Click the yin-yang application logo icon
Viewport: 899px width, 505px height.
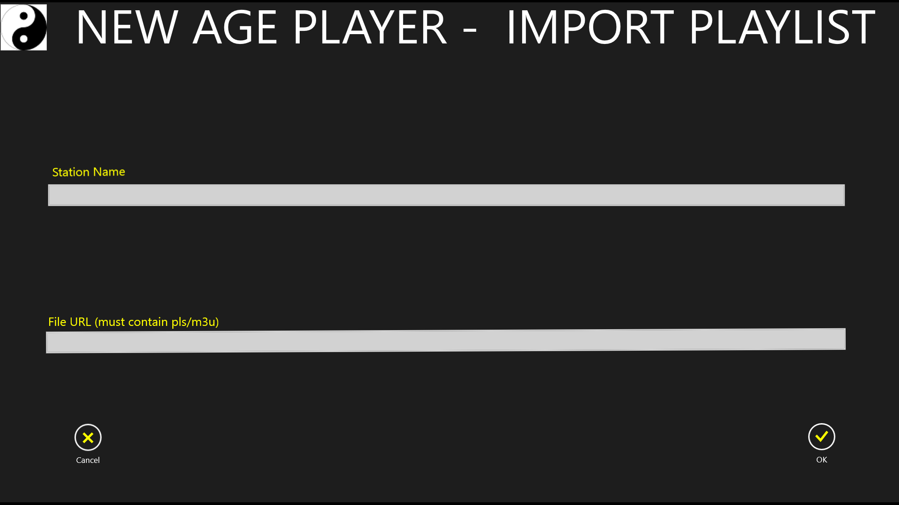click(23, 26)
